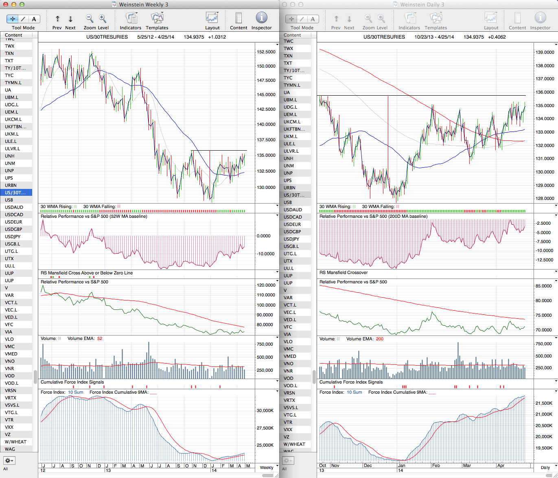This screenshot has width=558, height=478.
Task: Click the Prev arrow in the Weekly toolbar
Action: coord(57,19)
